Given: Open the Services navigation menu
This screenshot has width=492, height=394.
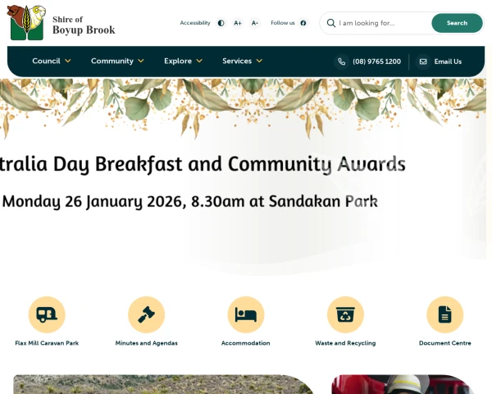Looking at the screenshot, I should click(242, 61).
